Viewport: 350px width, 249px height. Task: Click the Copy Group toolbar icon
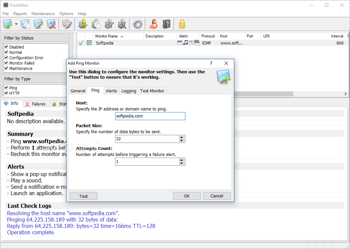tap(96, 24)
